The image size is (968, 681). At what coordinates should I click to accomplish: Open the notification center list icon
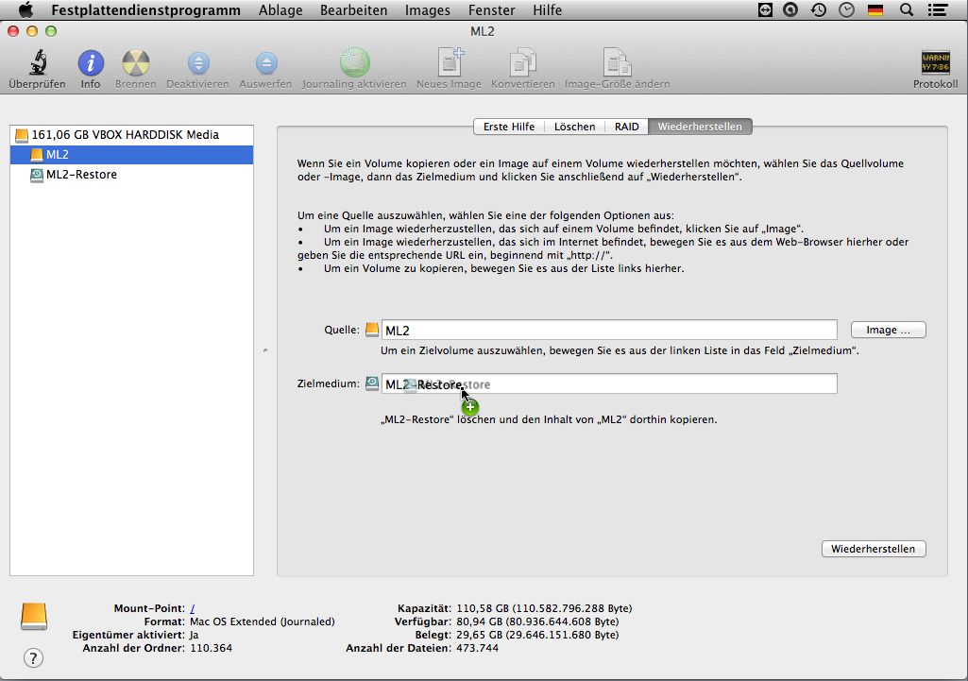pyautogui.click(x=938, y=9)
